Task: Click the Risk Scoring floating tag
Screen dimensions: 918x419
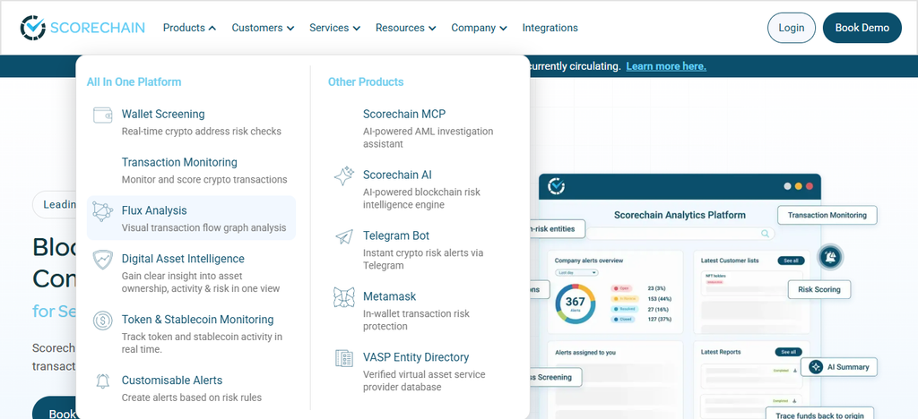Action: tap(818, 289)
